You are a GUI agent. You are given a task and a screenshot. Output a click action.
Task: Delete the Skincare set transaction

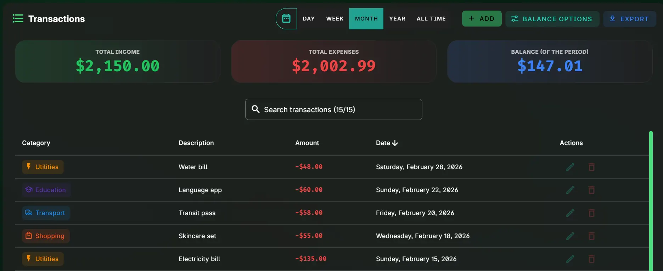[591, 236]
